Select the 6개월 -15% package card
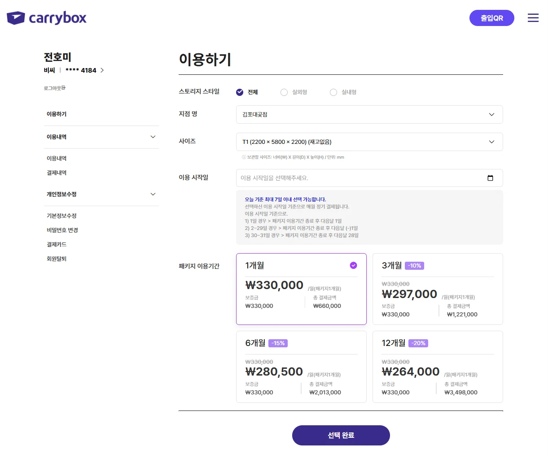Image resolution: width=548 pixels, height=458 pixels. point(301,367)
